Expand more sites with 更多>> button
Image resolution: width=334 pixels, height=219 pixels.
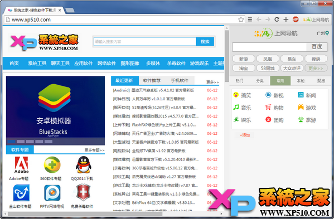coord(316,68)
